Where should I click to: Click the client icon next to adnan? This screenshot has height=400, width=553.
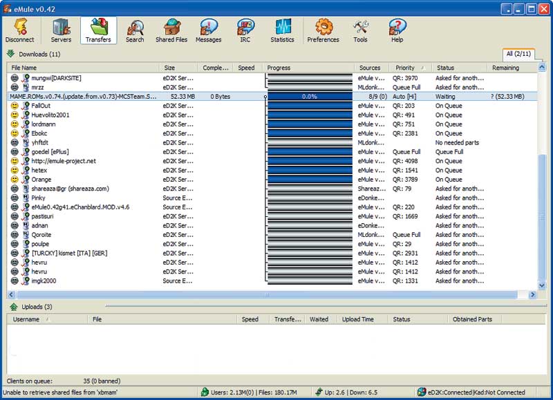26,225
